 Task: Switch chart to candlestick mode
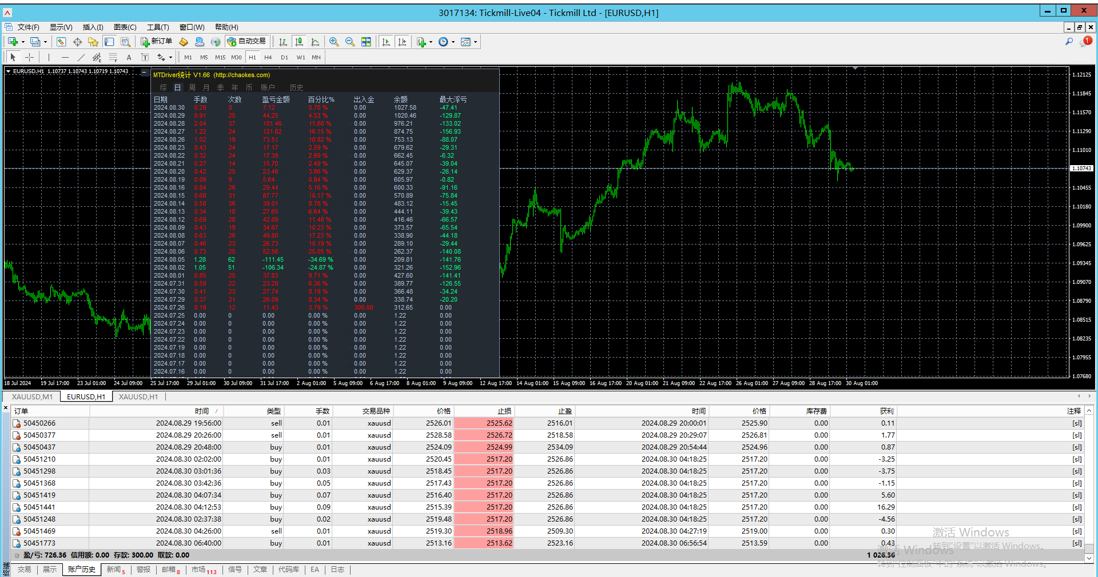click(x=299, y=42)
